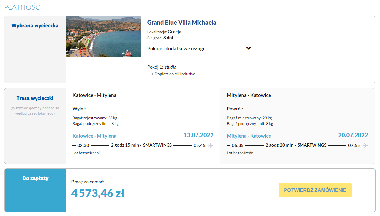Click the airplane icon beside 07:55 arrival
Viewport: 380px width, 216px height.
coord(365,145)
